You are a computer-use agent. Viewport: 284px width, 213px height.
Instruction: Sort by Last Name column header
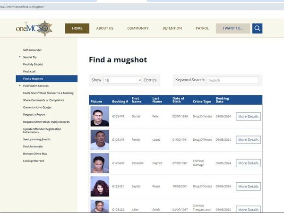tap(157, 100)
